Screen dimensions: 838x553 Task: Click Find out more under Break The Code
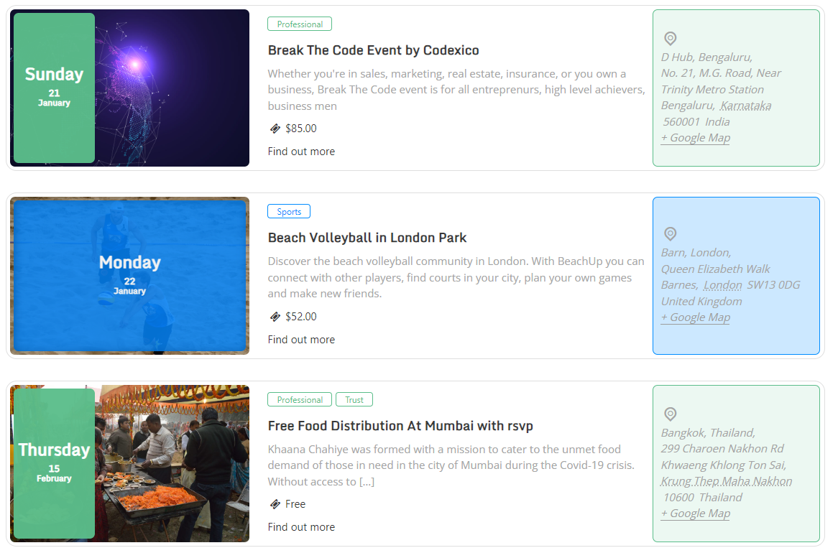301,152
